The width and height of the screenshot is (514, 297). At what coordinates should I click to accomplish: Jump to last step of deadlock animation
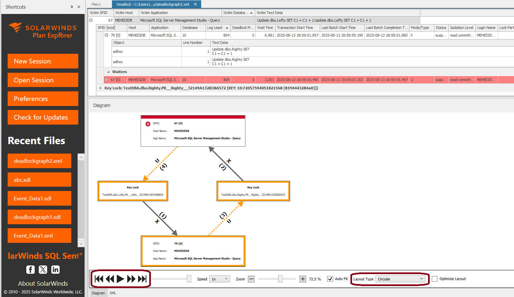point(142,279)
